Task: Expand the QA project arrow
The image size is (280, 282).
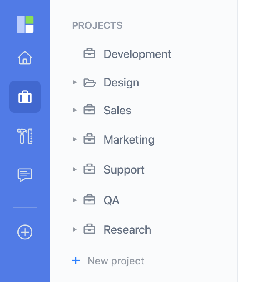Action: pos(75,200)
